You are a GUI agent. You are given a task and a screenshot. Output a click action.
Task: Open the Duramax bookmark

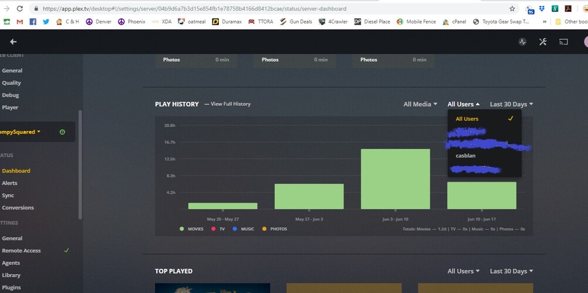[227, 22]
